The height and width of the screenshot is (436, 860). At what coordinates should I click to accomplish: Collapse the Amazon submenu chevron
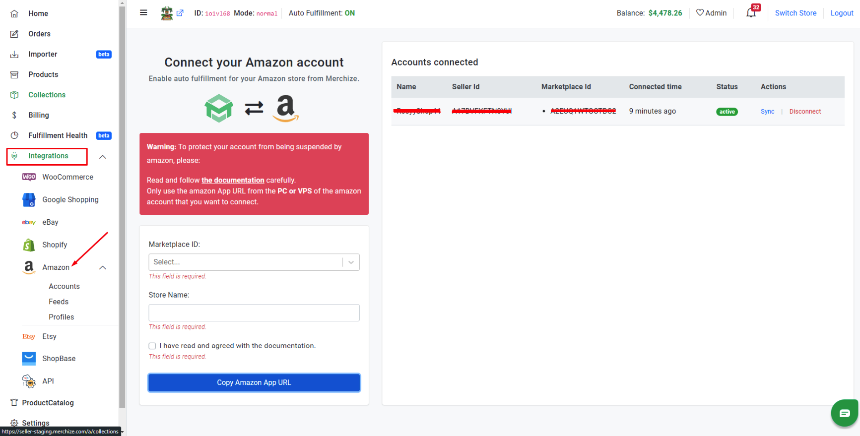[x=103, y=267]
